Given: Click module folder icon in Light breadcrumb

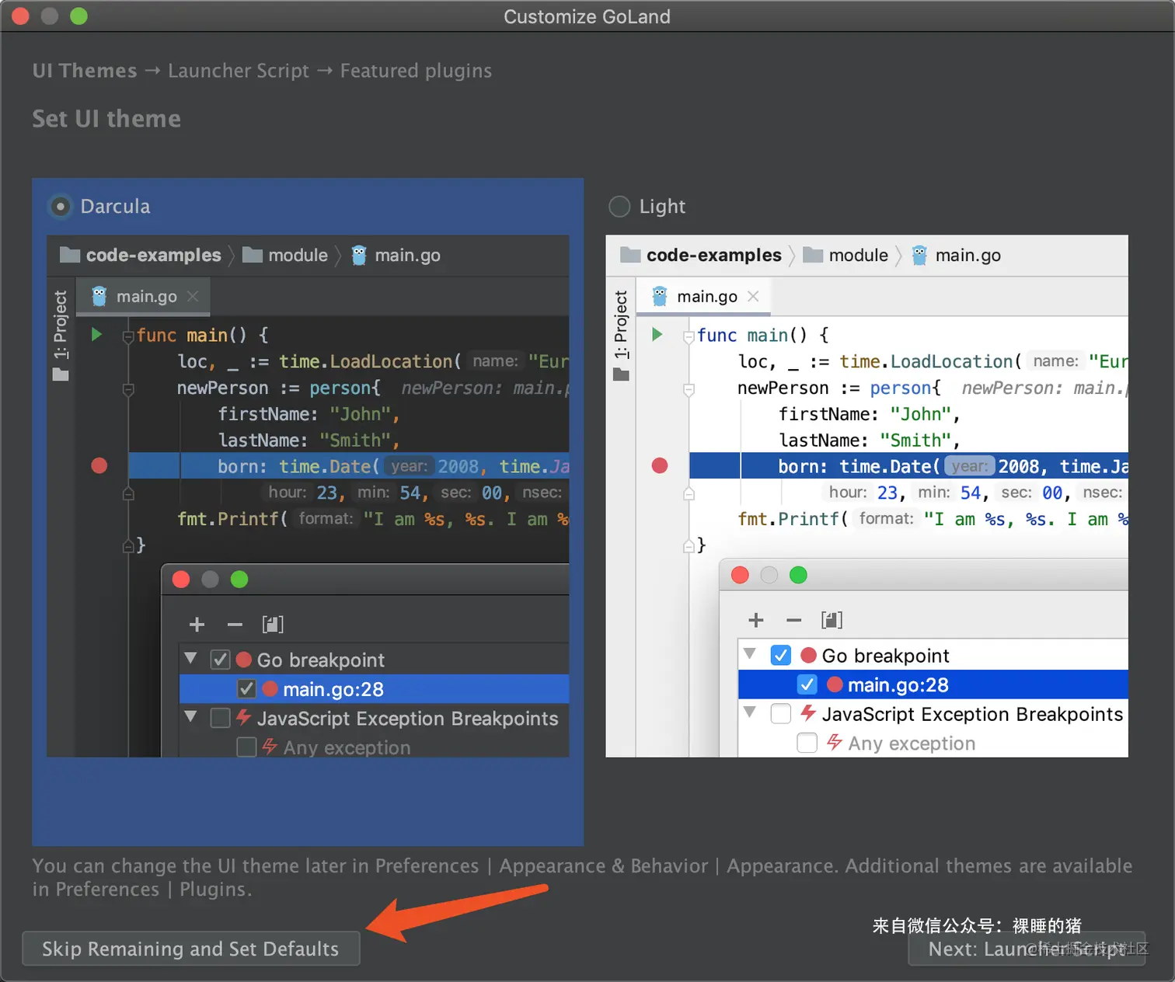Looking at the screenshot, I should [812, 255].
